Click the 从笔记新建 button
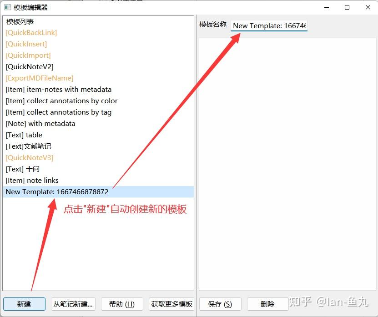378x317 pixels. coord(73,304)
